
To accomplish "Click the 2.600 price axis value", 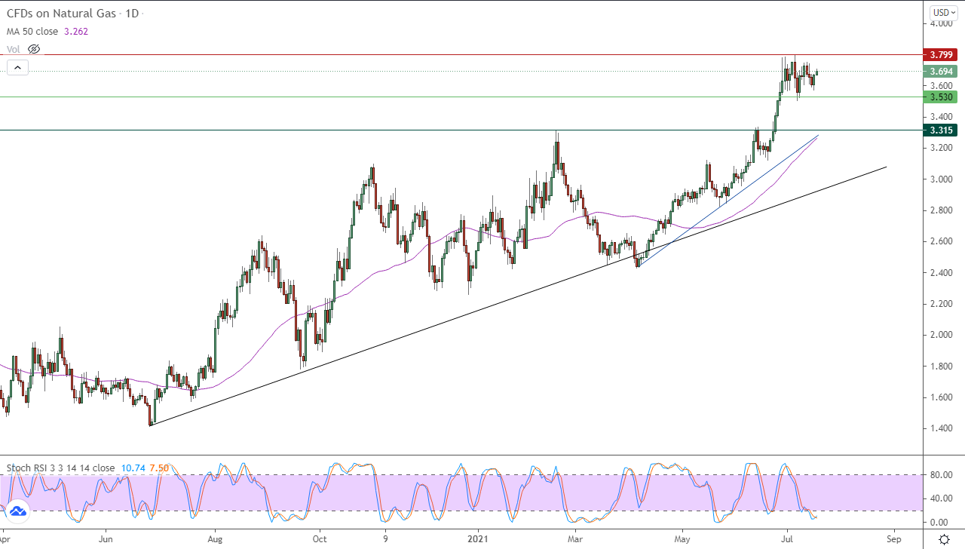I will [941, 241].
